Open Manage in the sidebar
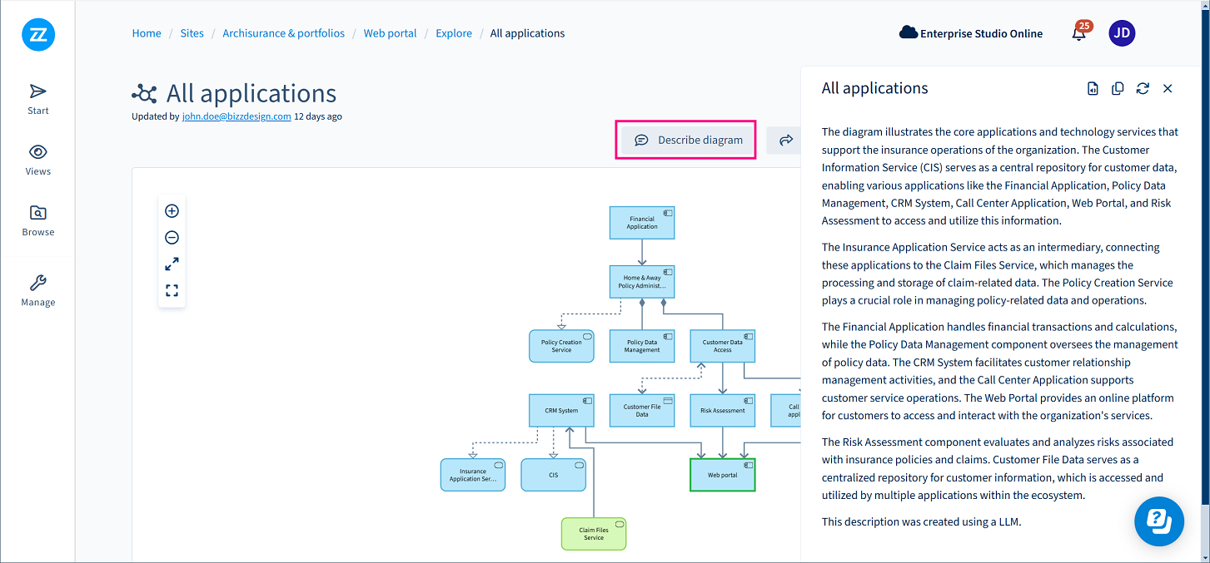Screen dimensions: 1210x563 (x=38, y=291)
